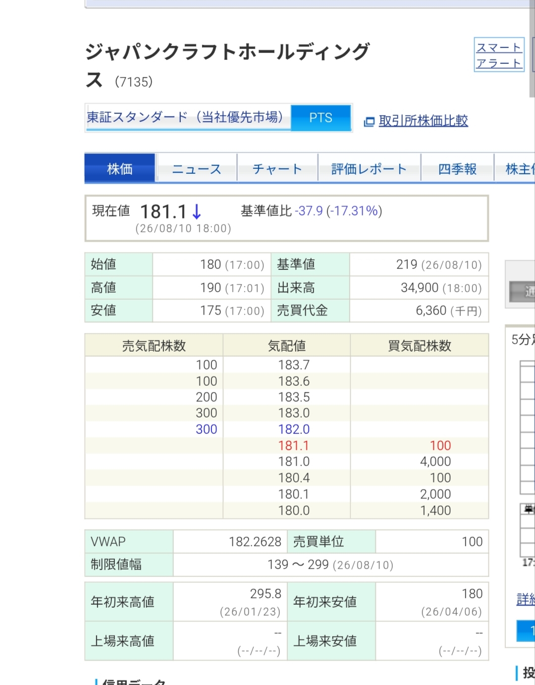Click the 基準値比 -37.9 (-17.31%) value
535x685 pixels.
[x=338, y=211]
